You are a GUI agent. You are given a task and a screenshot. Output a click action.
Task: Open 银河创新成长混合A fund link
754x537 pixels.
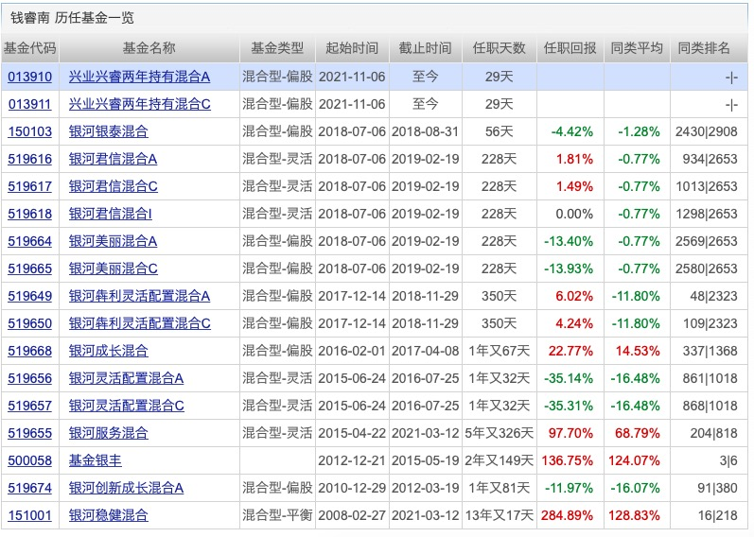[x=126, y=488]
